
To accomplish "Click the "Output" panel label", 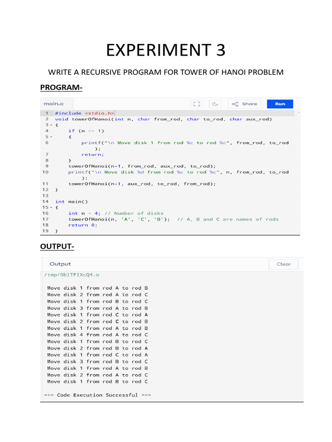I will tap(60, 264).
